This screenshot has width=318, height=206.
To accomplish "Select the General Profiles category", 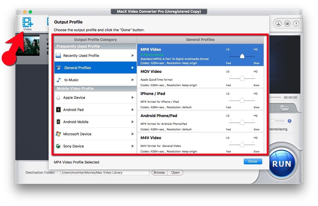I will coord(96,68).
